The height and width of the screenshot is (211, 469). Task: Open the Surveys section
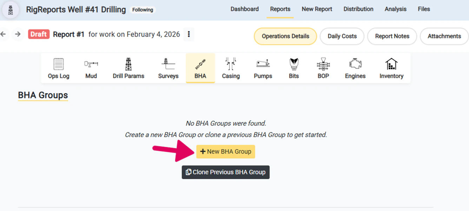(168, 68)
